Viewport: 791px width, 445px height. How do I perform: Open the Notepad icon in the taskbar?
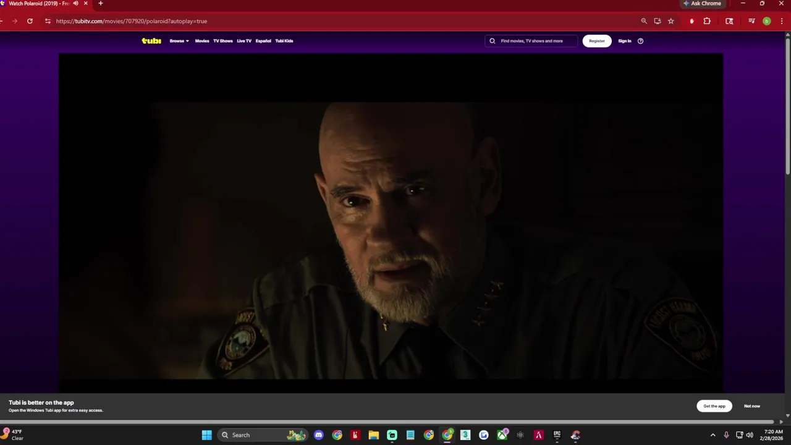pyautogui.click(x=410, y=435)
